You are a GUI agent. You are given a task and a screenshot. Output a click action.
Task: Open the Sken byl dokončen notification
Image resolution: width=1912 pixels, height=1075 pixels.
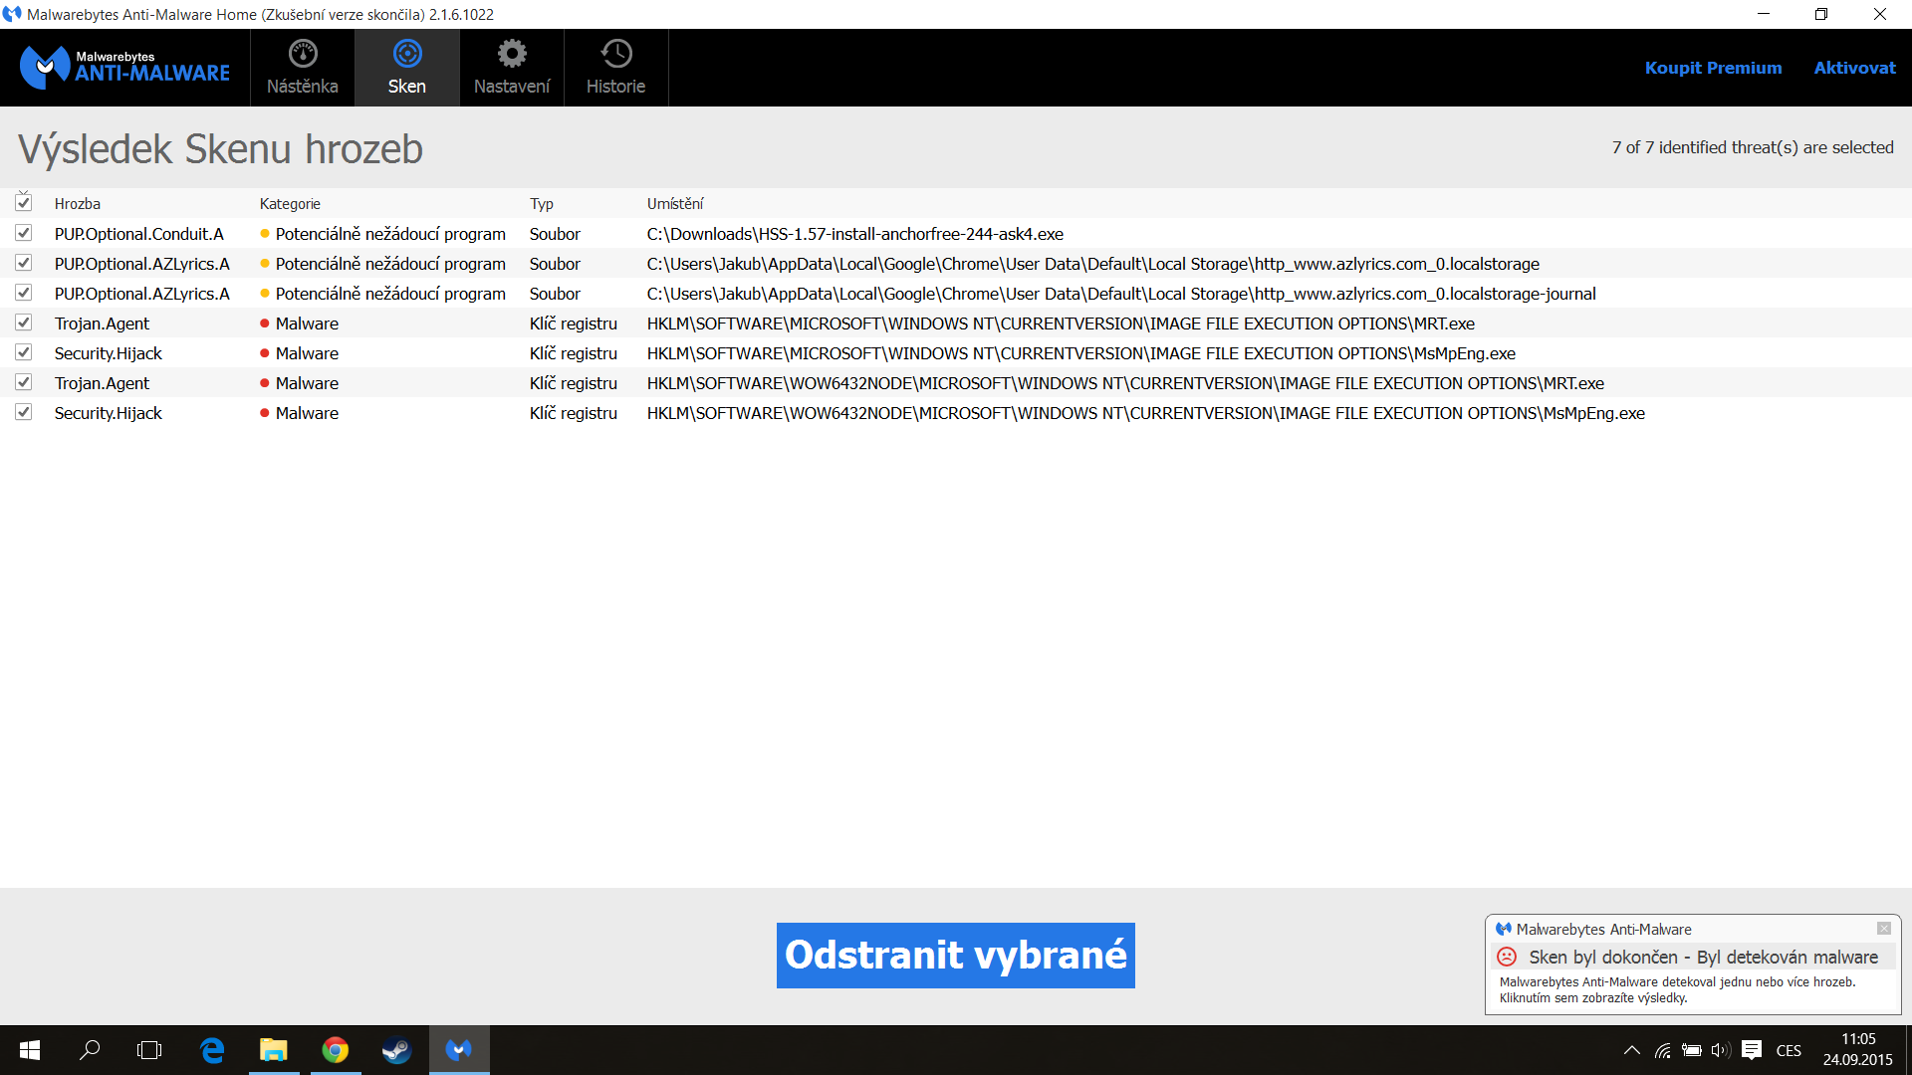click(x=1703, y=957)
